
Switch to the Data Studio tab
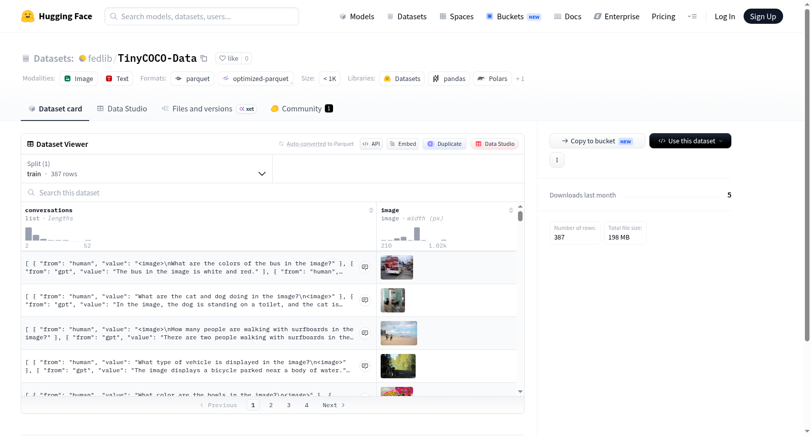(122, 109)
